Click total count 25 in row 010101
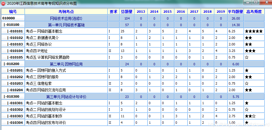Viewport: 272px width, 130px height. [127, 31]
